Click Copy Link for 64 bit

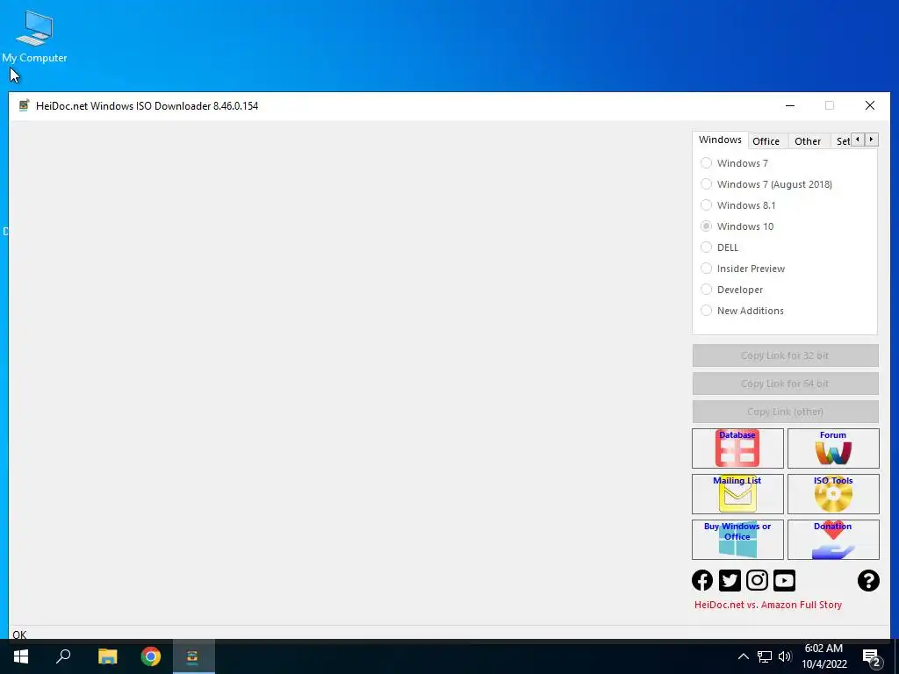(x=785, y=384)
